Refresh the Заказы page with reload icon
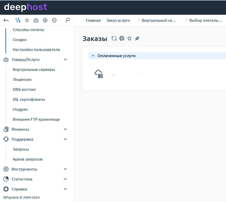This screenshot has width=226, height=202. (x=114, y=39)
